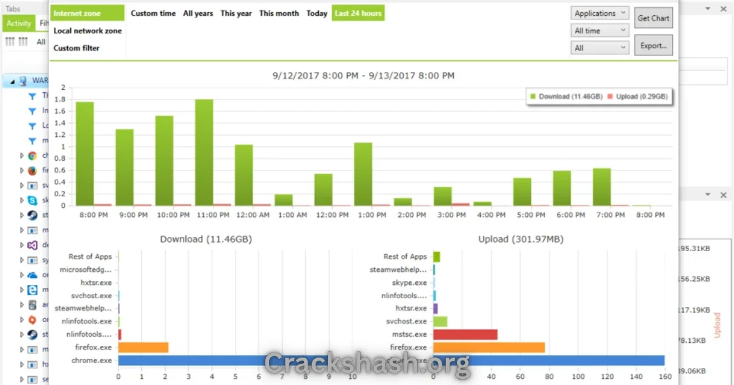Select the Internet zone filter
Viewport: 734px width, 385px height.
tap(87, 13)
